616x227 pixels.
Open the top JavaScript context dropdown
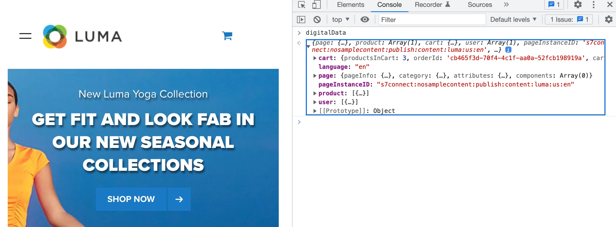click(341, 20)
